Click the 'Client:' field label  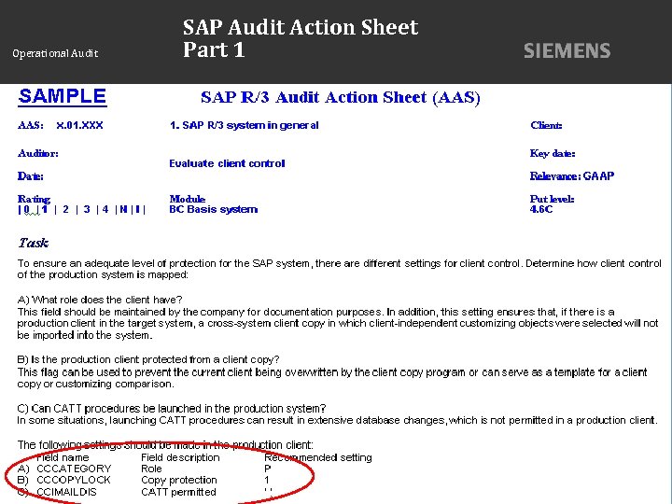[x=546, y=125]
